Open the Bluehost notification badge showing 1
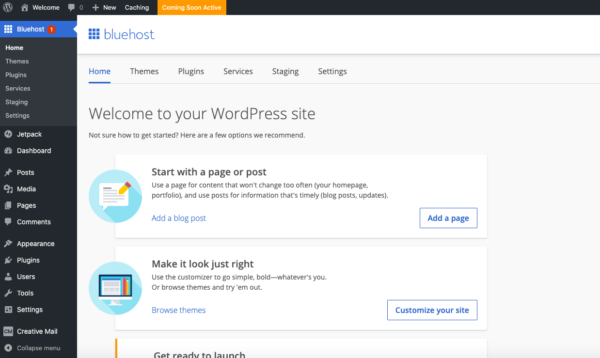The image size is (600, 358). 51,30
